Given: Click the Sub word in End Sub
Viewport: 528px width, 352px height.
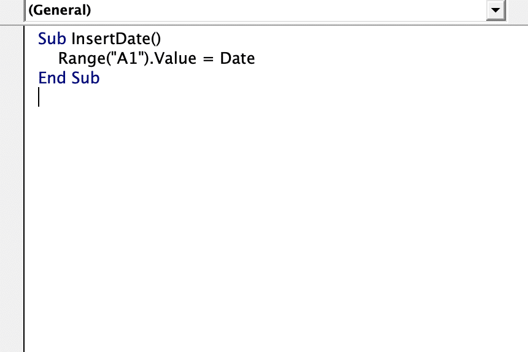Looking at the screenshot, I should pyautogui.click(x=85, y=78).
